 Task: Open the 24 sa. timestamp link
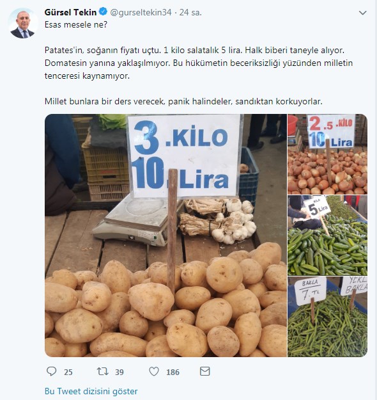pos(190,13)
